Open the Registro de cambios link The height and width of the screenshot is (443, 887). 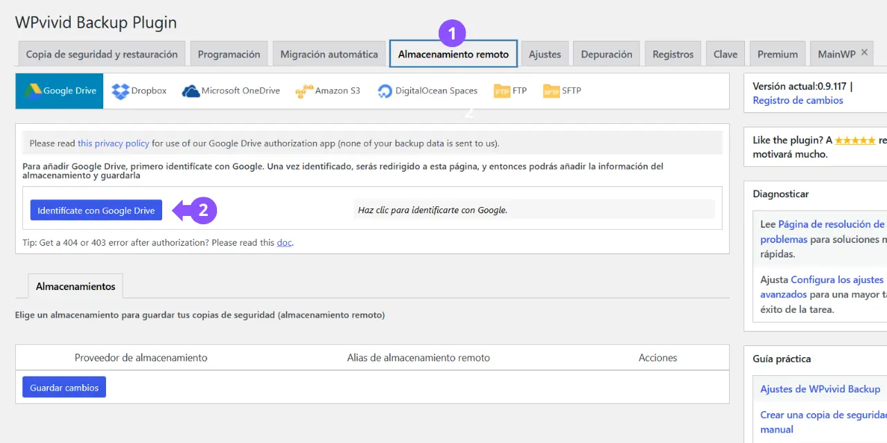(x=798, y=100)
